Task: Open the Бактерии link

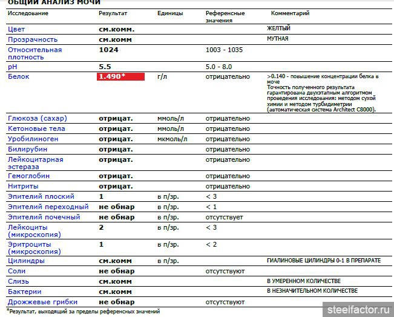Action: click(x=24, y=292)
